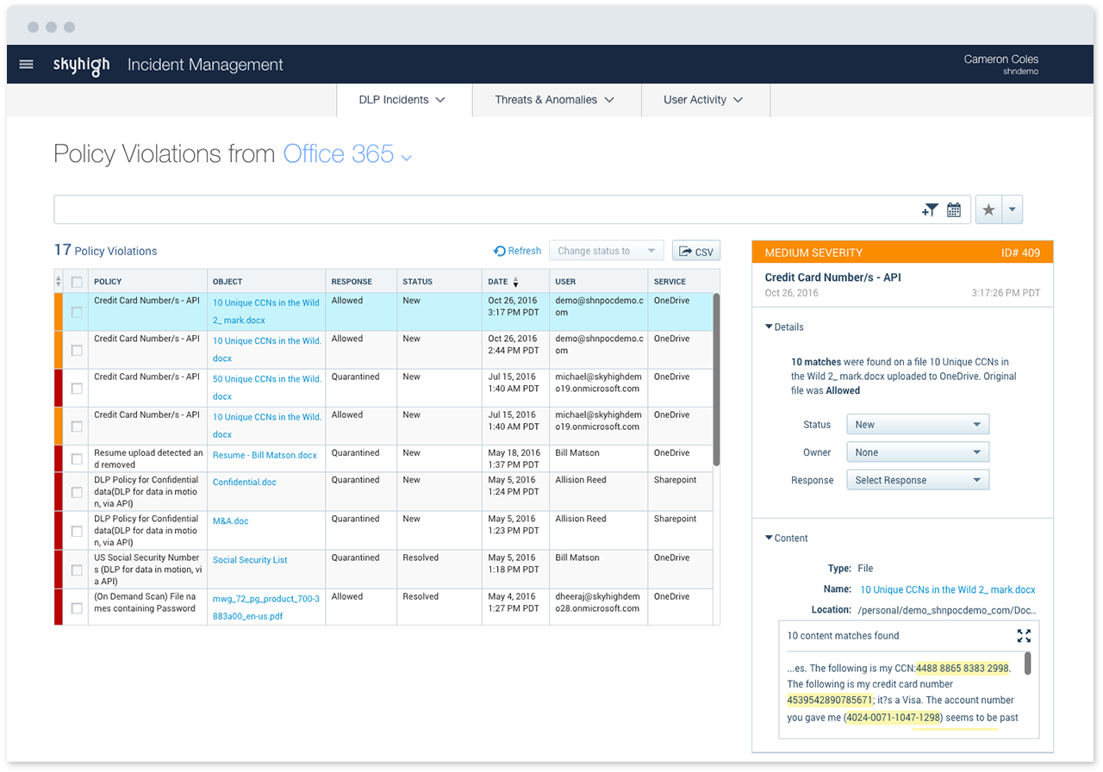
Task: Sort by the STATUS column header
Action: tap(418, 282)
